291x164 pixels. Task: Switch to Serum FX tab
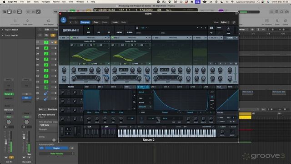tap(109, 31)
